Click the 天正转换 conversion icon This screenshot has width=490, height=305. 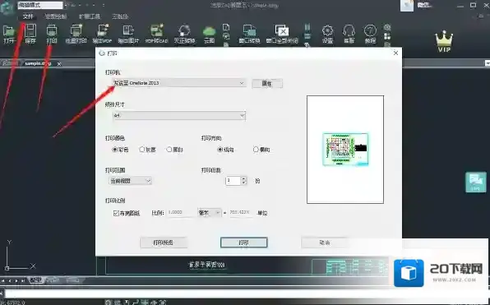point(184,34)
